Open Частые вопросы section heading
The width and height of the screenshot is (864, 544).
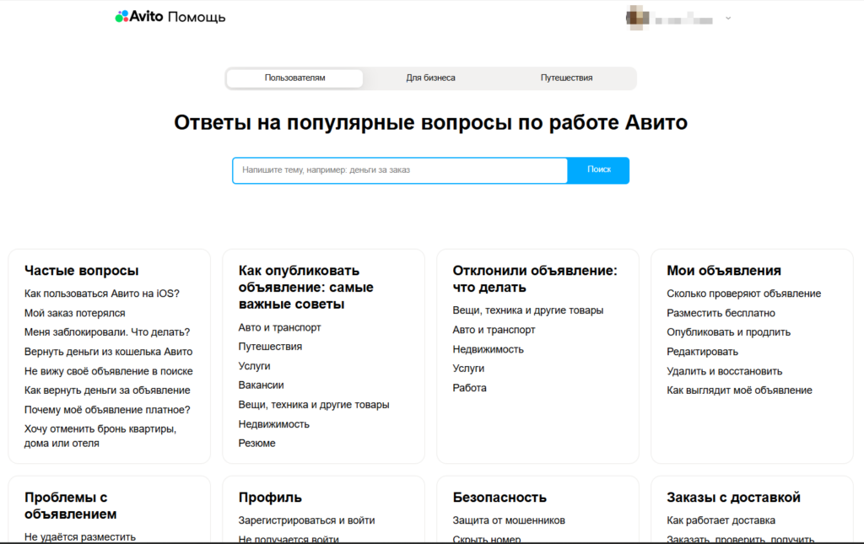(82, 271)
